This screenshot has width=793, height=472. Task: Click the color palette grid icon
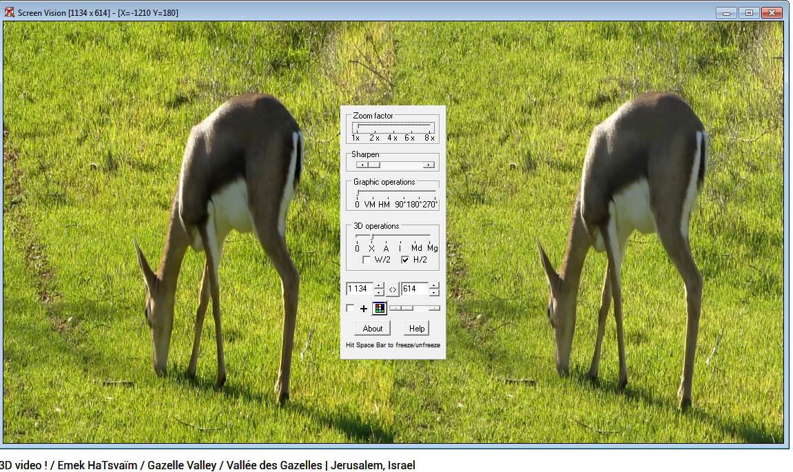click(x=380, y=308)
